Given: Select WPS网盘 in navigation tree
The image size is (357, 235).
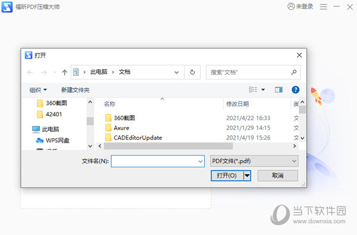Looking at the screenshot, I should pyautogui.click(x=52, y=140).
